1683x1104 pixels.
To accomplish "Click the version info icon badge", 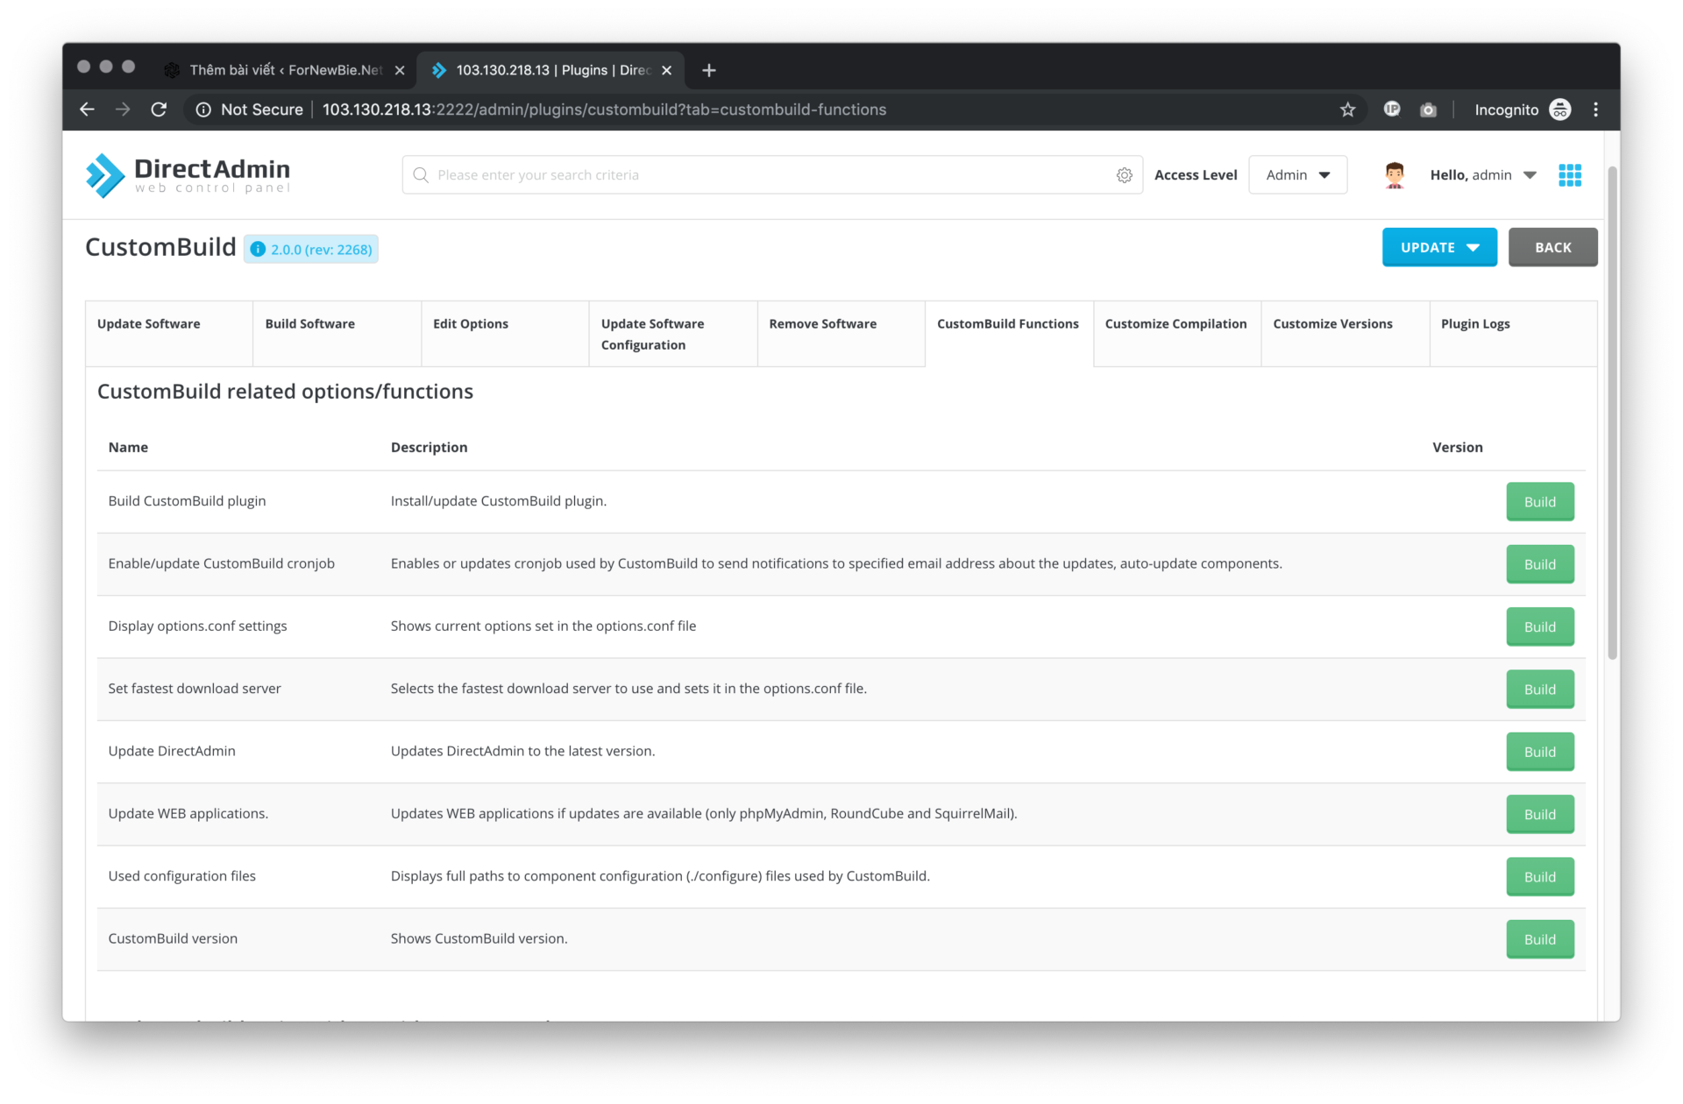I will 258,250.
